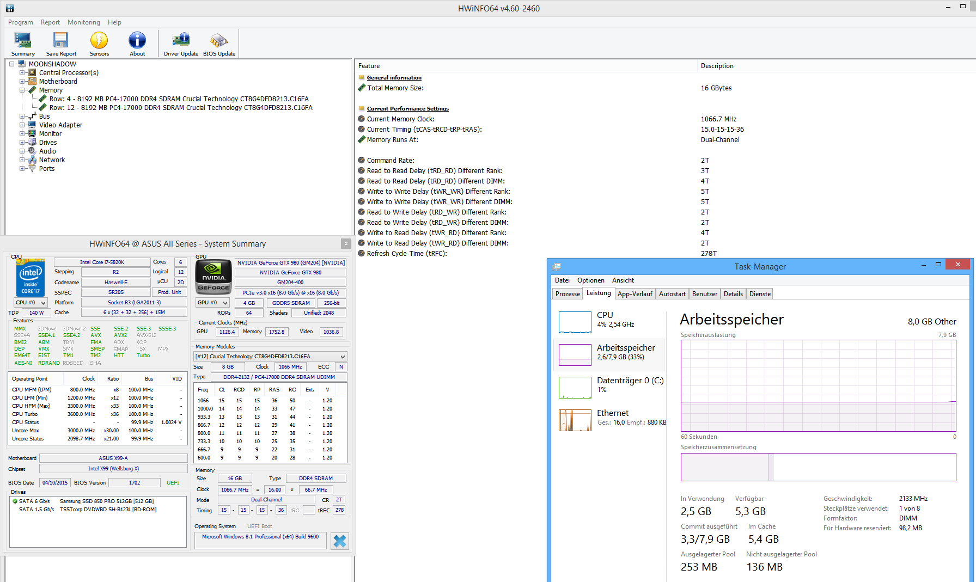
Task: Expand the Video Adapter tree node
Action: coord(22,125)
